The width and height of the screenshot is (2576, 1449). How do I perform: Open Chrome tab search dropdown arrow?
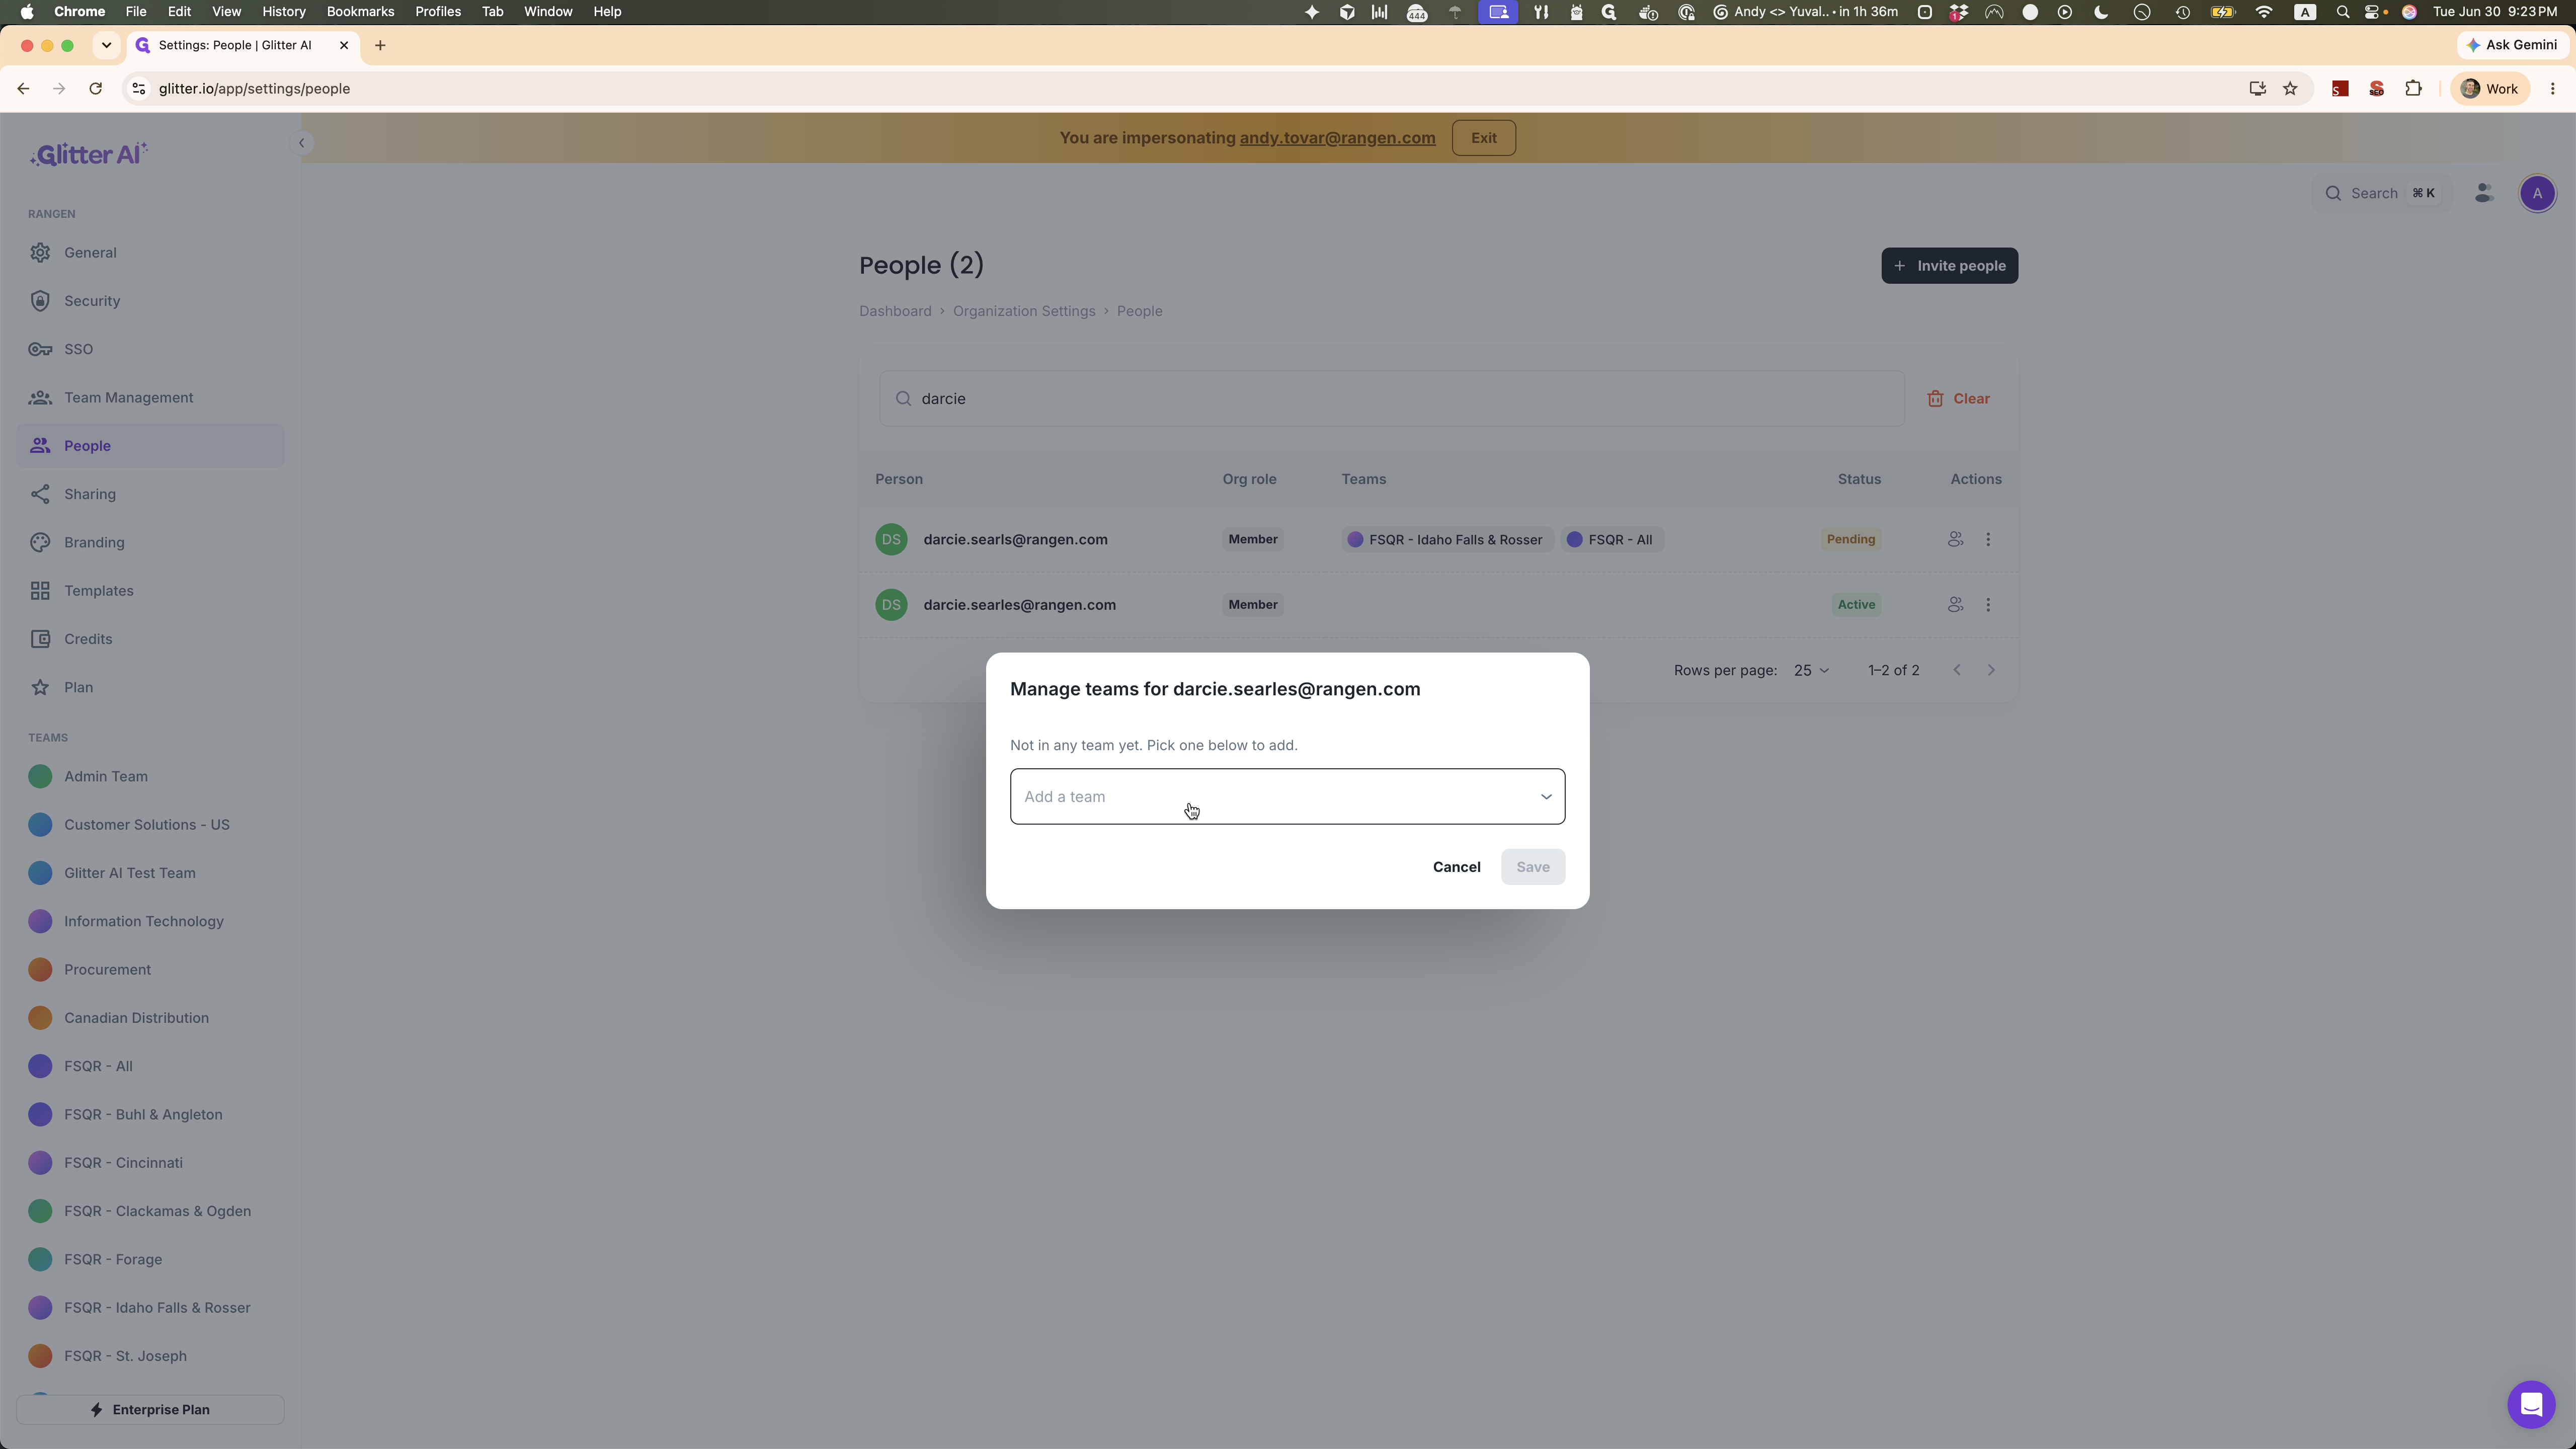click(x=106, y=45)
